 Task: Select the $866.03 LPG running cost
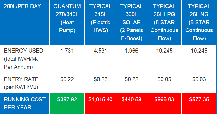[164, 99]
